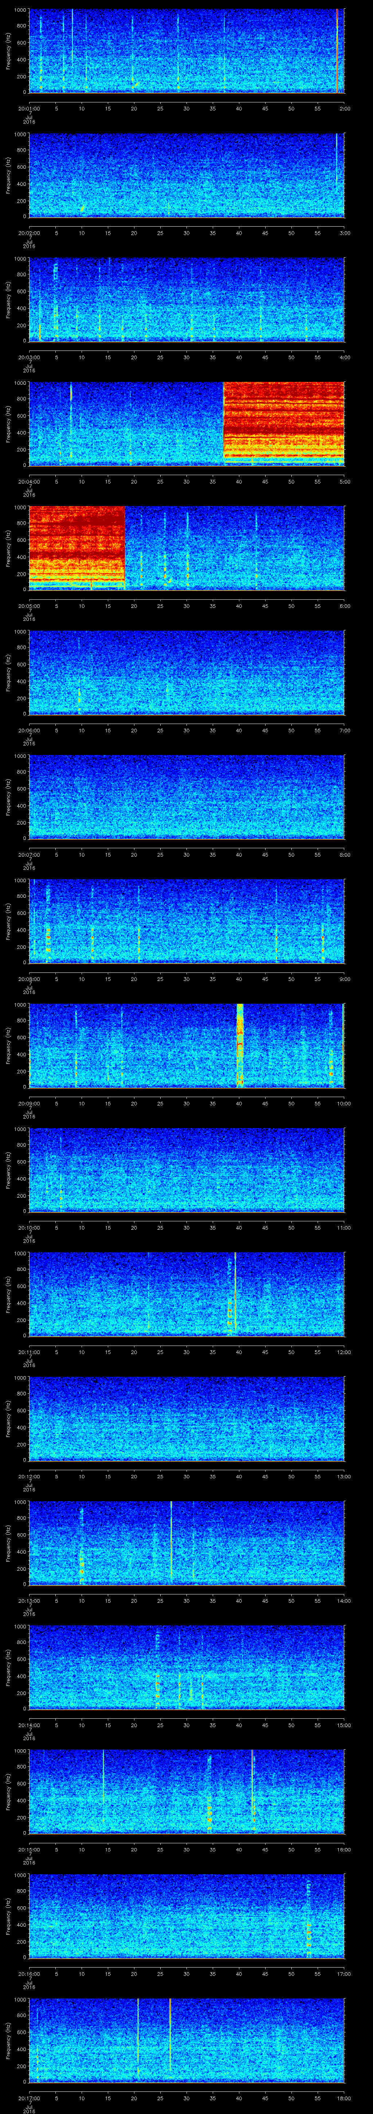The height and width of the screenshot is (2114, 373).
Task: Select the spectrogram panel starting at 20:01:00
Action: (x=186, y=51)
